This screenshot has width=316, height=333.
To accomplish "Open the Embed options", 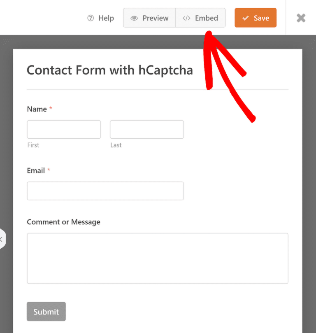I will click(x=201, y=18).
